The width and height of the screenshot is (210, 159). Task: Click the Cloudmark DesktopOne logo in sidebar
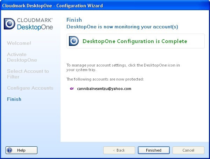click(28, 24)
